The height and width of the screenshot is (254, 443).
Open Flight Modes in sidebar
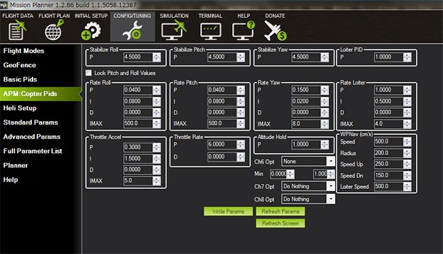tap(24, 51)
